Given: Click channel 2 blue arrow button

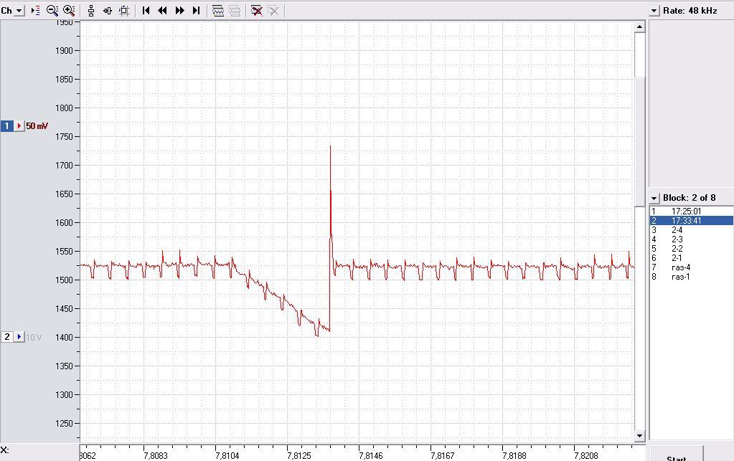Looking at the screenshot, I should tap(19, 337).
